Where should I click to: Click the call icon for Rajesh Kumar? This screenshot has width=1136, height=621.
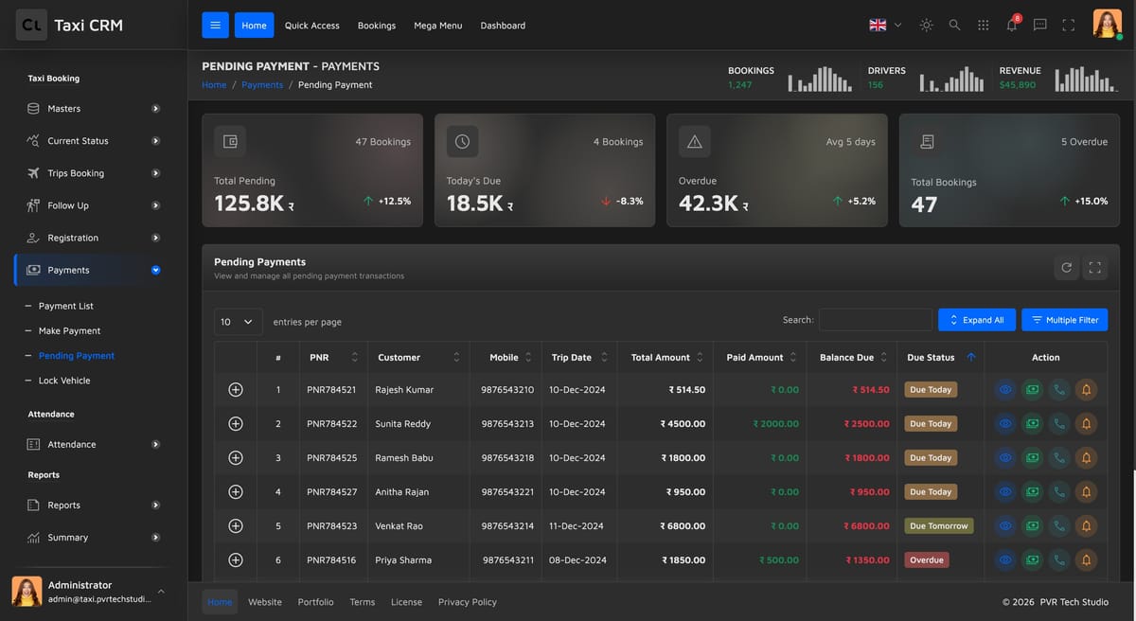tap(1059, 389)
